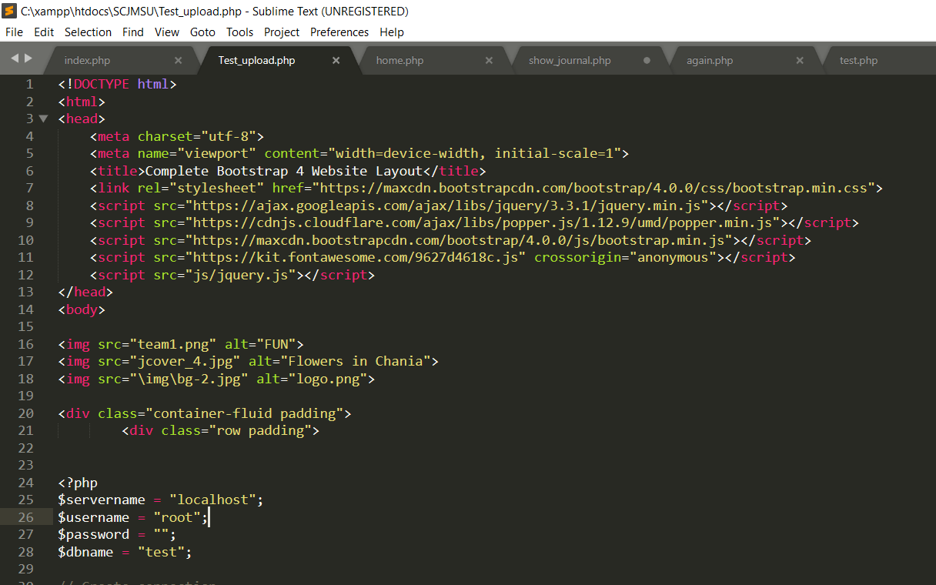The width and height of the screenshot is (936, 585).
Task: Open the Tools menu
Action: coord(240,32)
